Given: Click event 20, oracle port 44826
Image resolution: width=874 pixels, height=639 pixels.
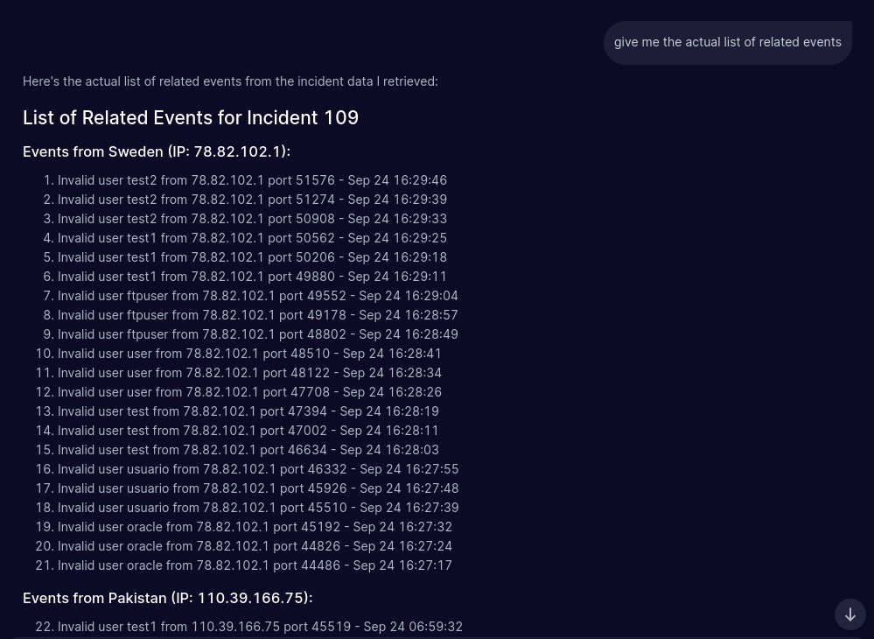Looking at the screenshot, I should [255, 546].
